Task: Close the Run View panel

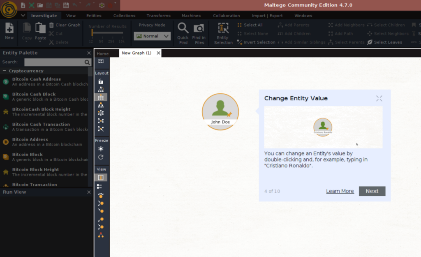Action: tap(89, 192)
